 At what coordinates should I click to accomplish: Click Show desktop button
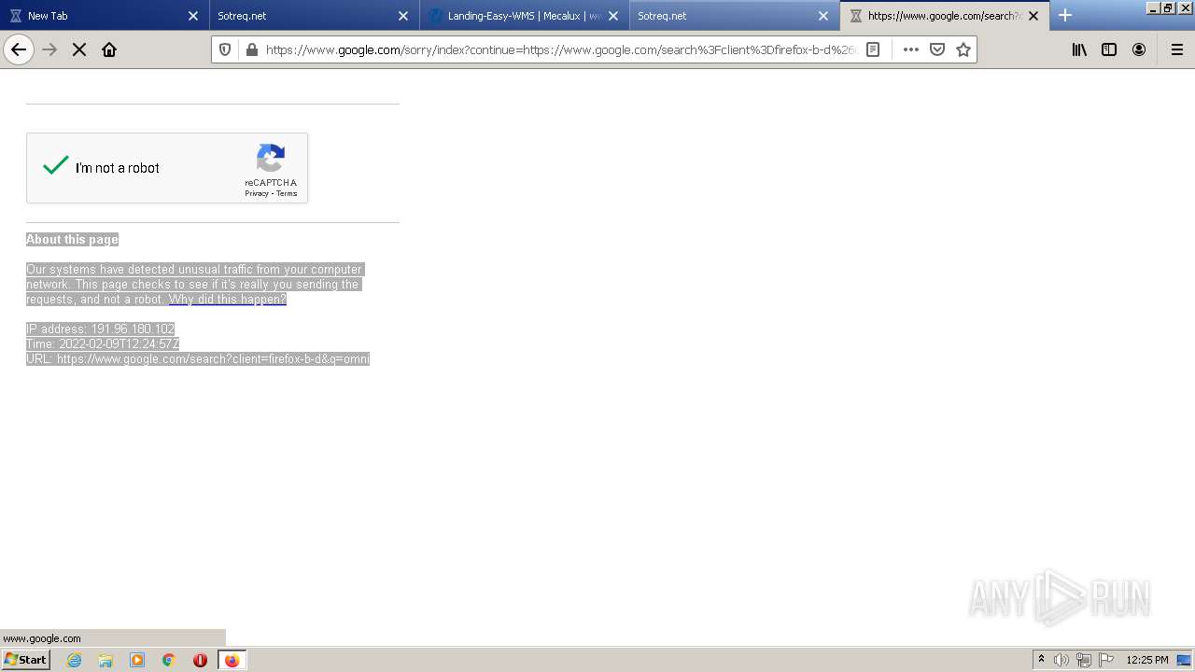click(1185, 660)
